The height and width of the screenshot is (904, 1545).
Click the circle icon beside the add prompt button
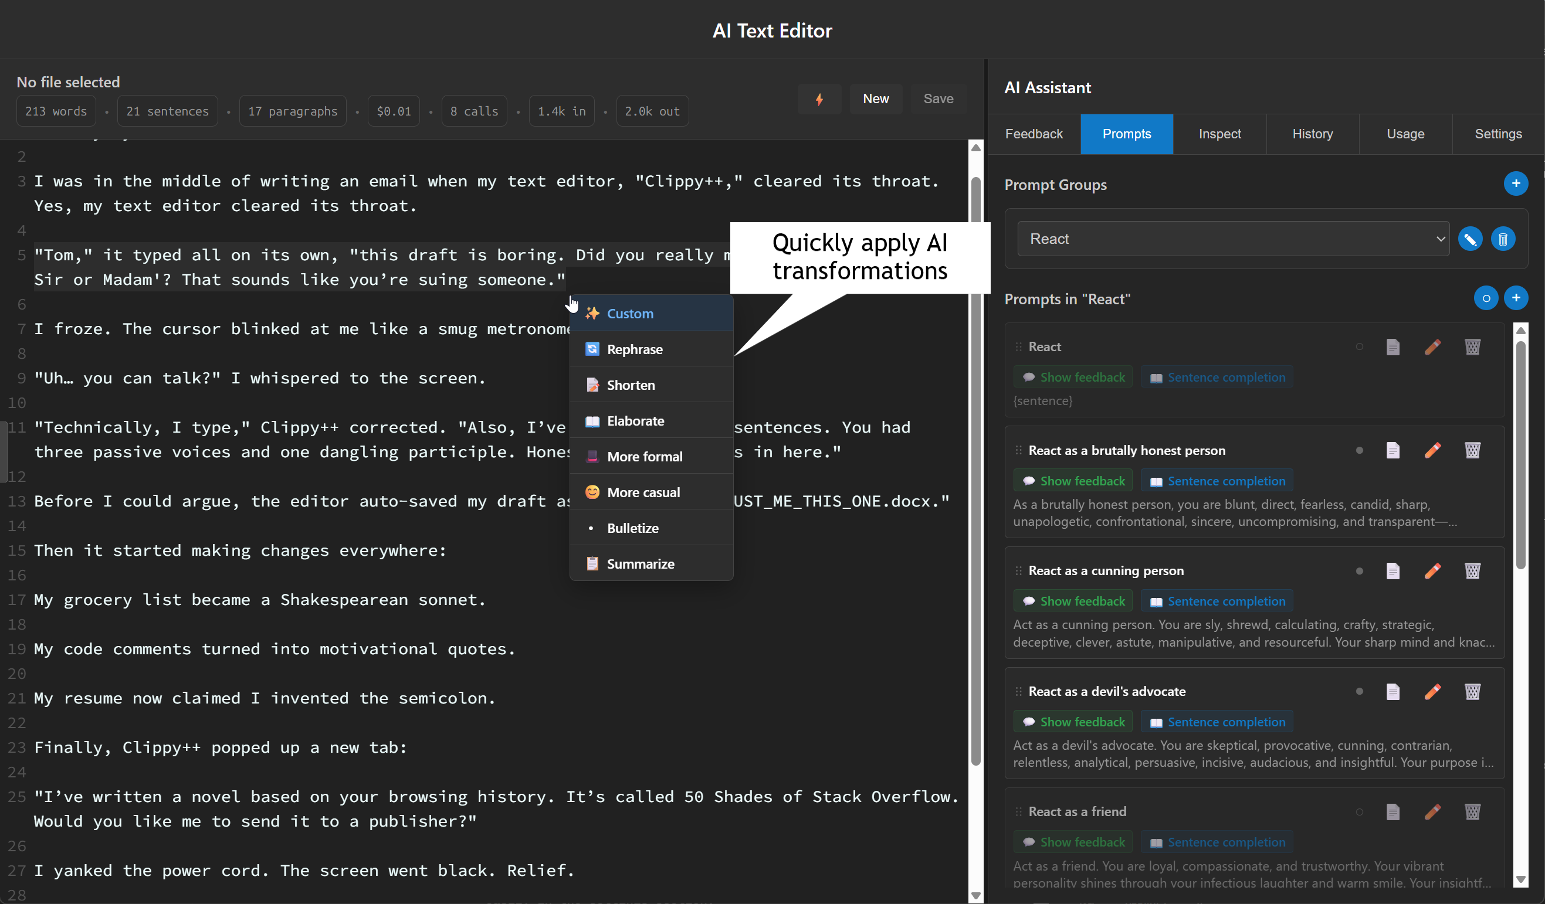pos(1486,298)
